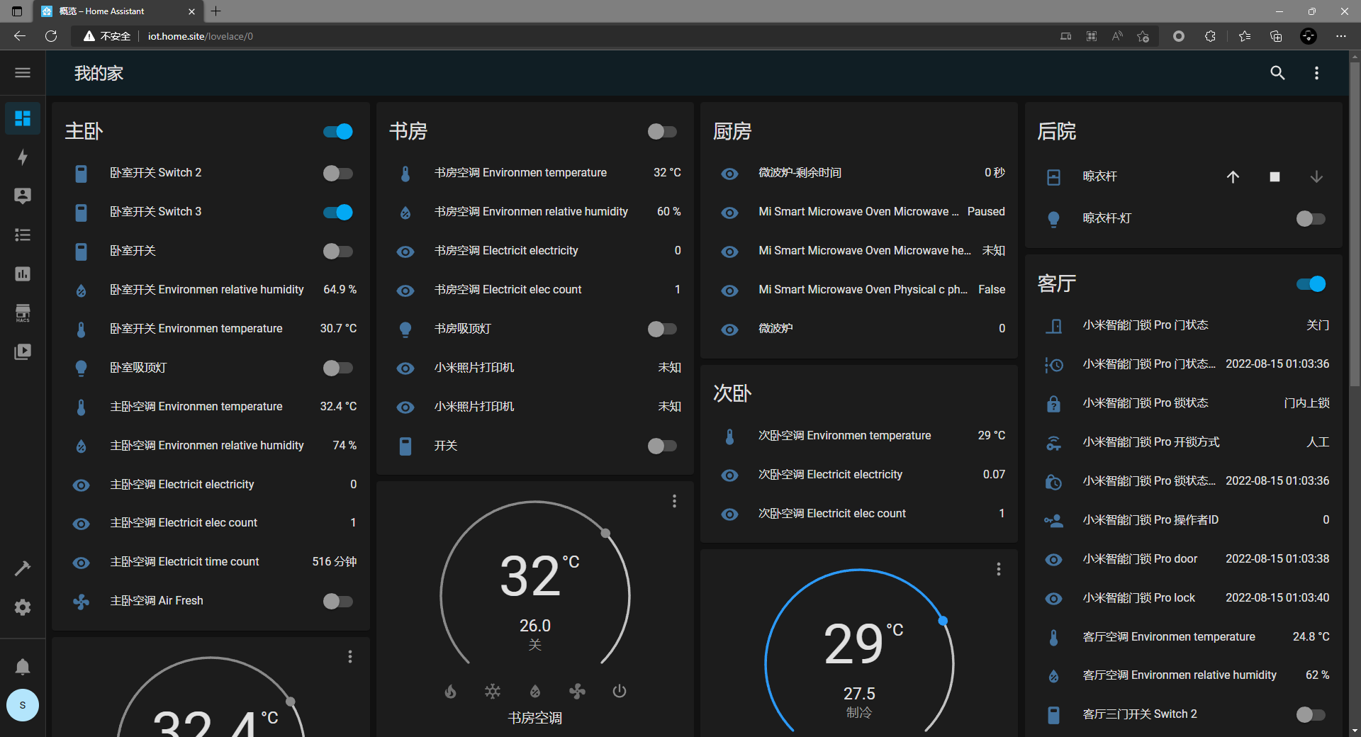
Task: Open notifications bell in sidebar
Action: point(23,667)
